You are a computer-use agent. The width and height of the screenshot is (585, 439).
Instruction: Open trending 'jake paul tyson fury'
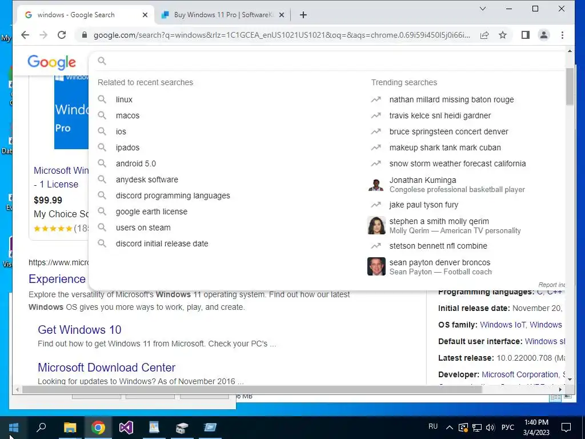click(423, 205)
